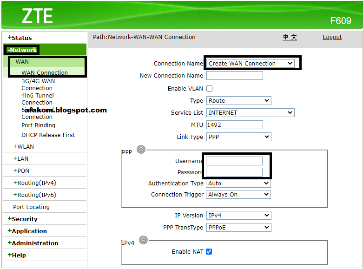Open the PPP TransType dropdown showing PPPoE
Screen dimensions: 363x269
coord(239,228)
